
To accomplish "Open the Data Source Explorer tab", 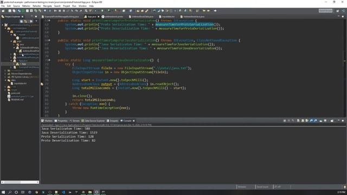I will coord(93,121).
